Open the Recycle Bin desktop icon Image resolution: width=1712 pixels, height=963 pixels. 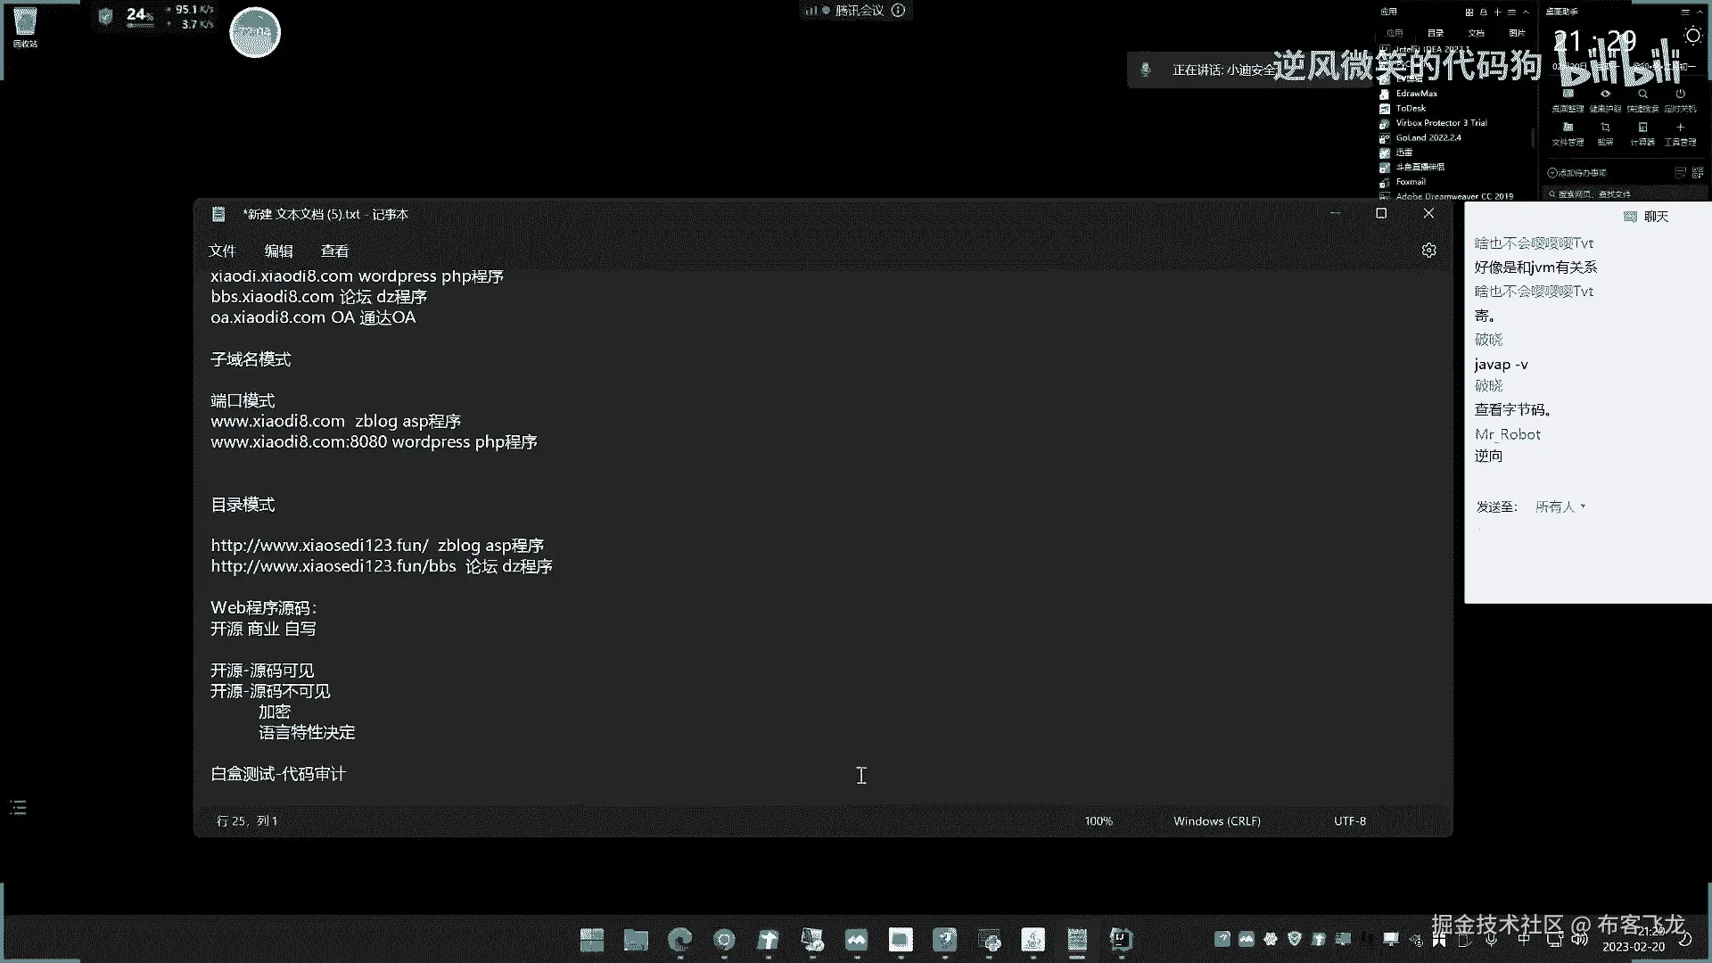(25, 27)
